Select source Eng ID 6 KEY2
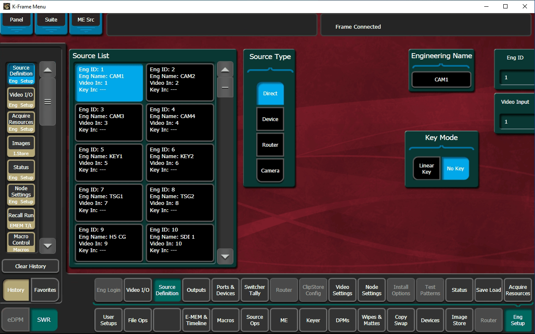 point(180,163)
